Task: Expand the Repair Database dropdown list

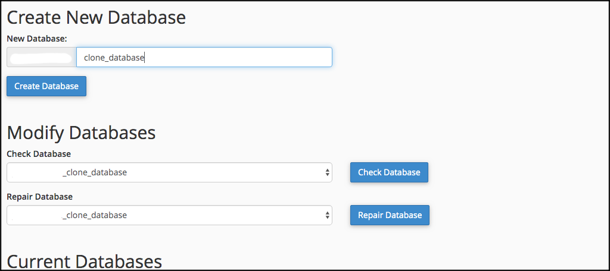Action: [169, 215]
